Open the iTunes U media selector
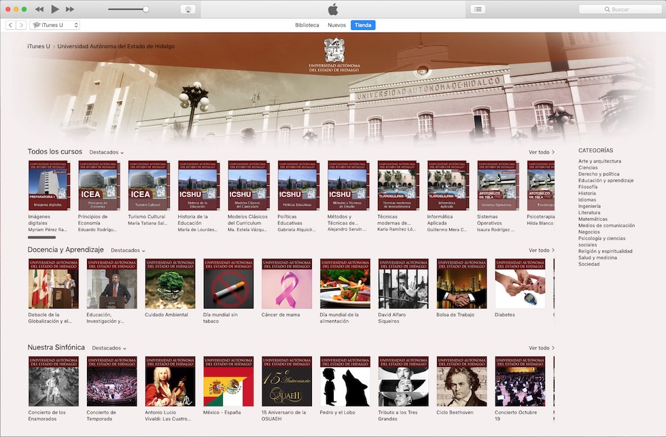The height and width of the screenshot is (437, 666). 55,25
